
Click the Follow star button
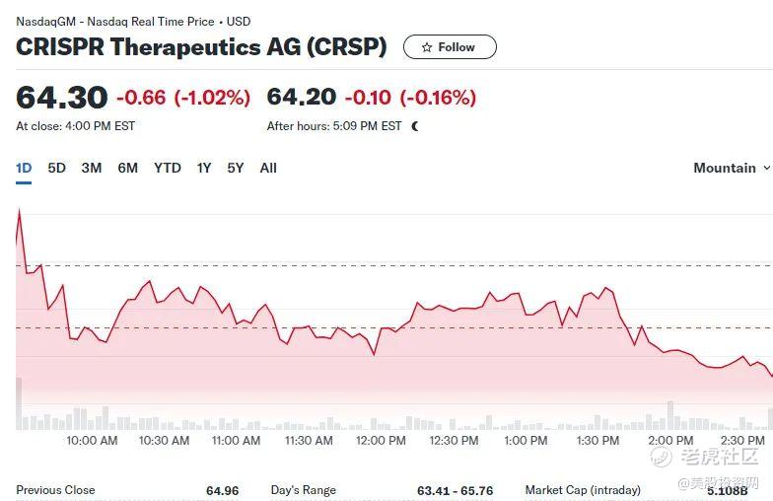click(x=450, y=47)
